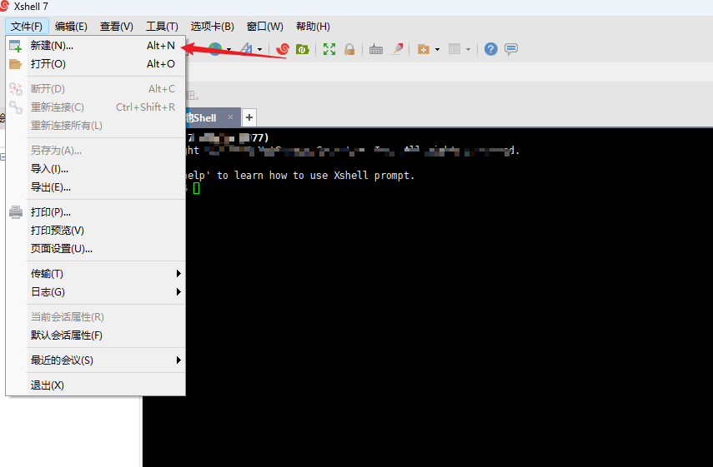Expand the globe icon dropdown arrow
Viewport: 713px width, 467px height.
coord(228,49)
